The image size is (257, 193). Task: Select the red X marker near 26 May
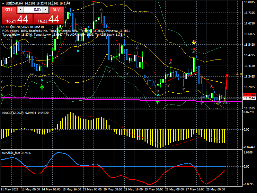click(171, 60)
